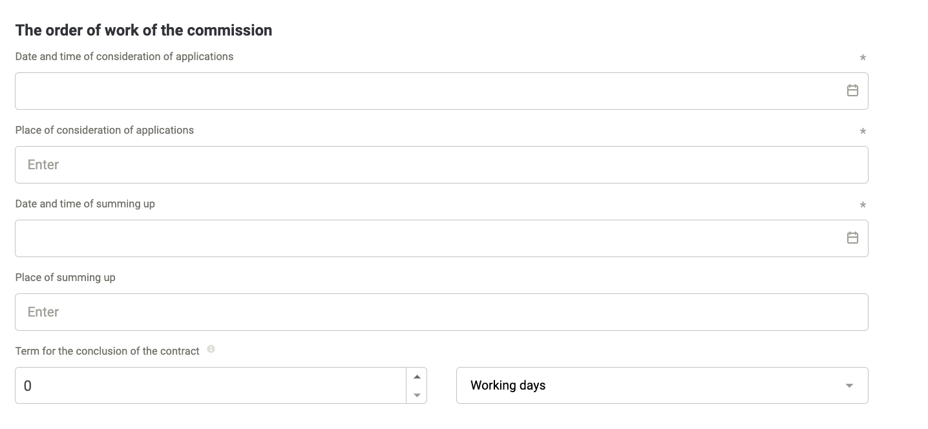This screenshot has width=928, height=429.
Task: Open calendar for consideration of applications date
Action: coord(852,90)
